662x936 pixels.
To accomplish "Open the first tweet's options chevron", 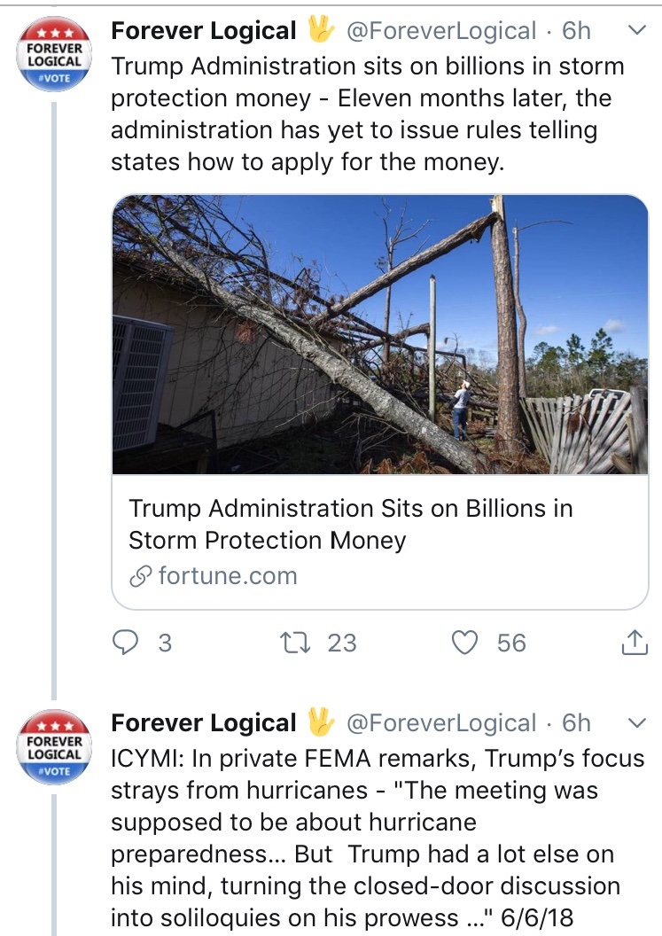I will point(636,31).
